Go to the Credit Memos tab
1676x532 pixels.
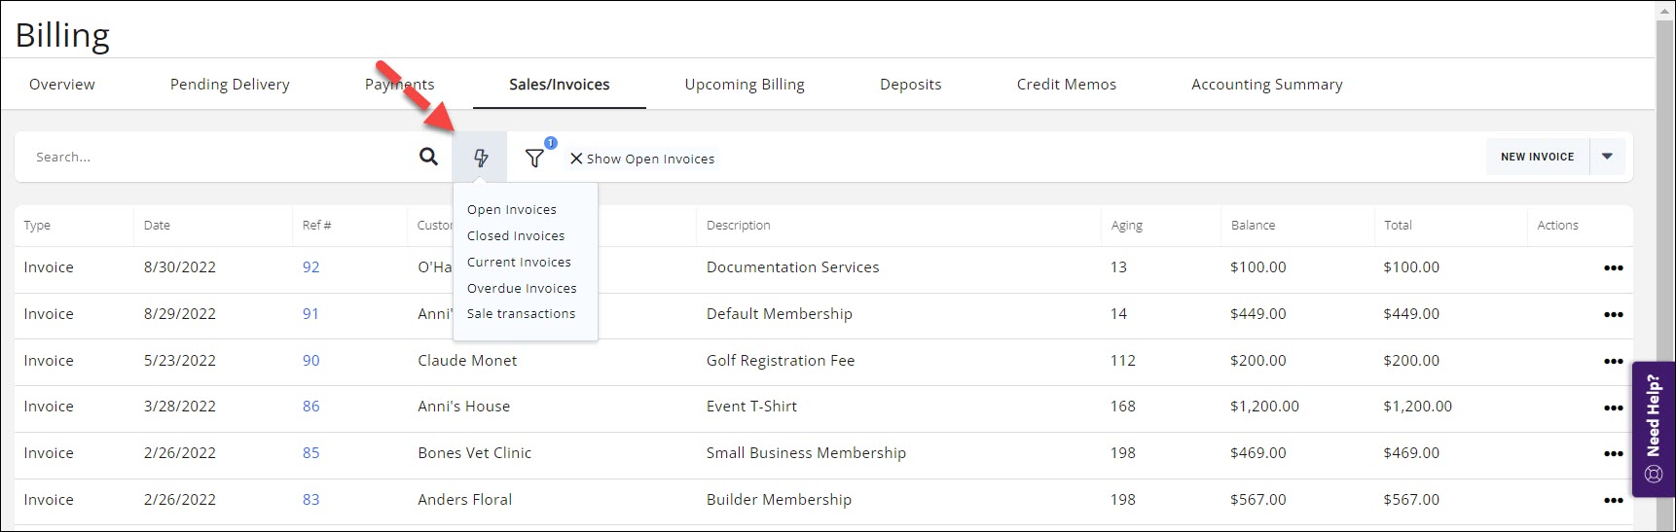tap(1066, 85)
